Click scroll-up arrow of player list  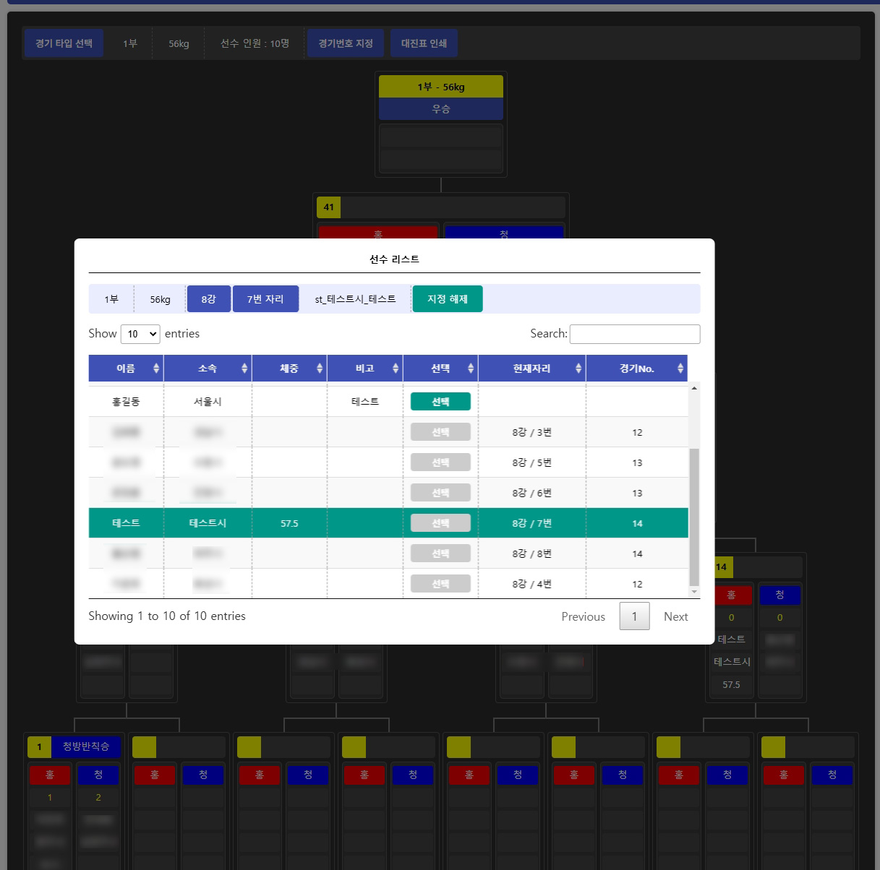click(x=694, y=389)
